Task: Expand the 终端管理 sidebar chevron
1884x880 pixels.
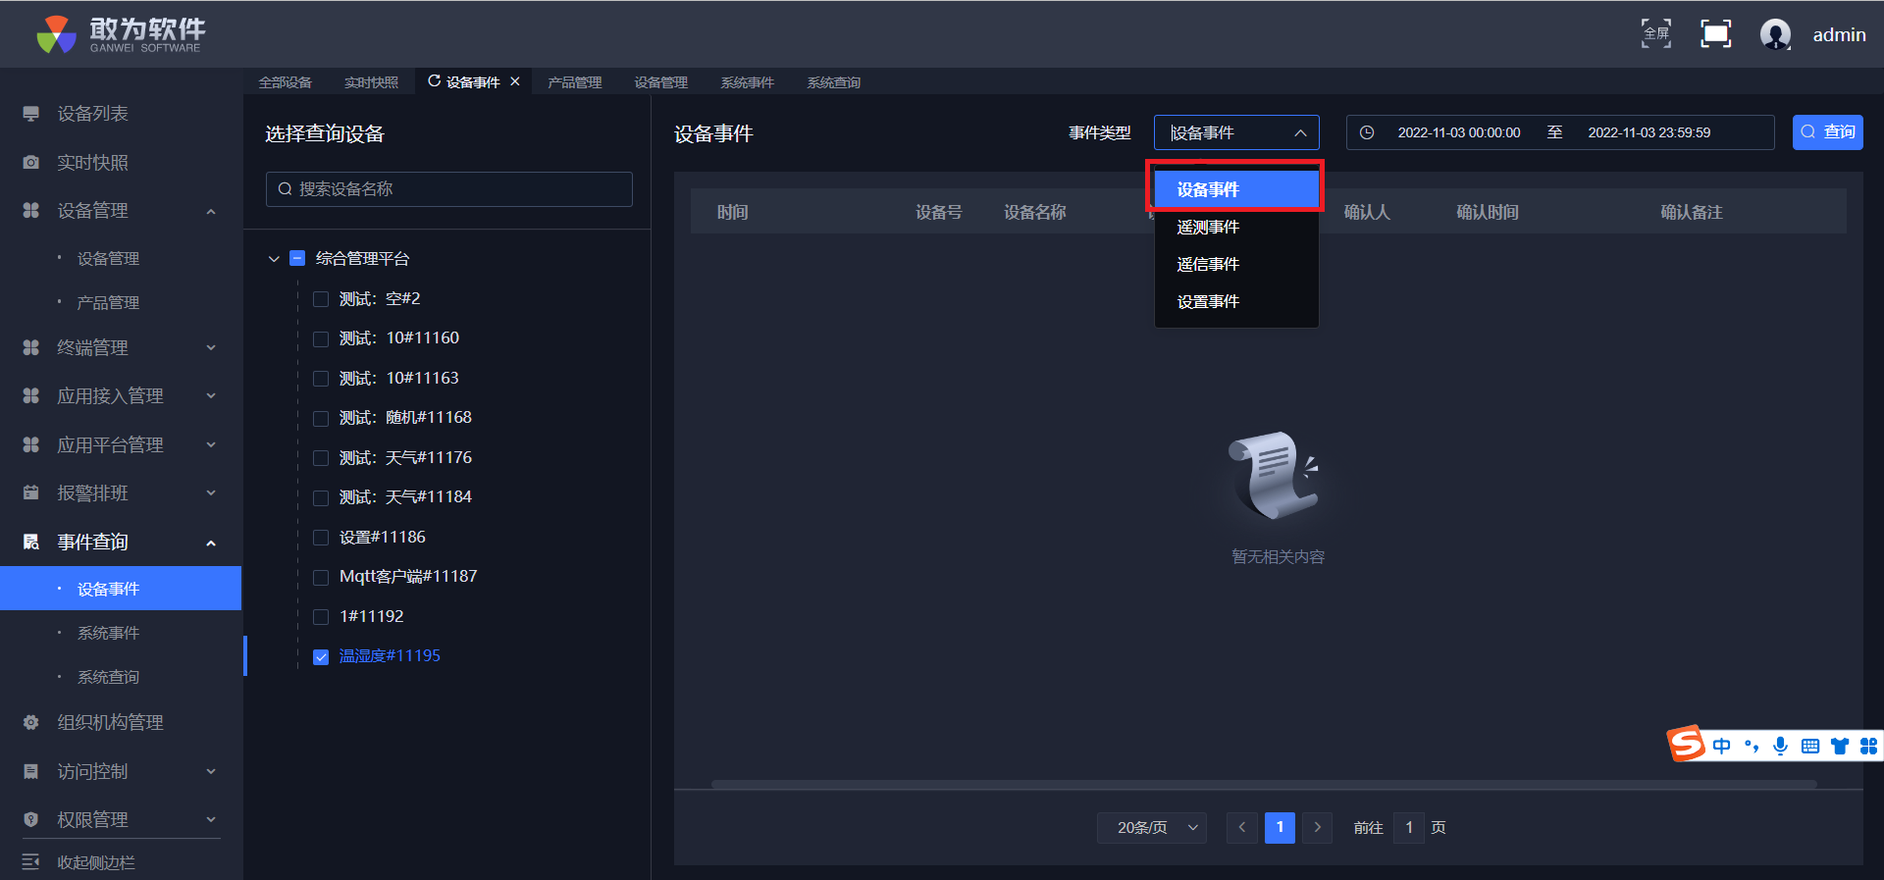Action: (x=211, y=347)
